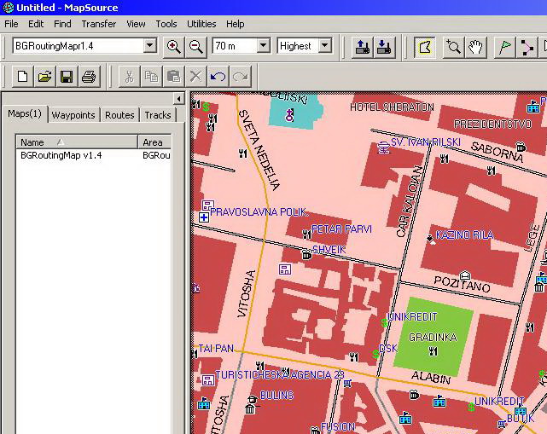Click Send To Device toolbar icon
Screen dimensions: 547x434
[363, 47]
